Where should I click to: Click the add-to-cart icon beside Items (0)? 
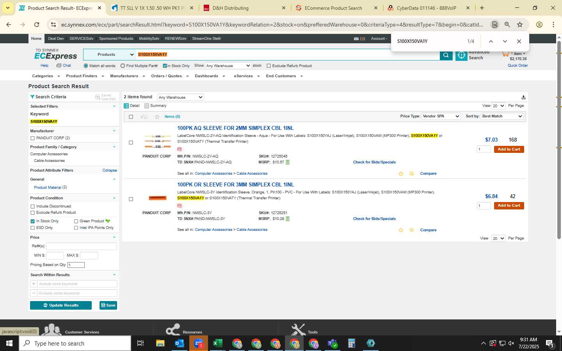[144, 117]
